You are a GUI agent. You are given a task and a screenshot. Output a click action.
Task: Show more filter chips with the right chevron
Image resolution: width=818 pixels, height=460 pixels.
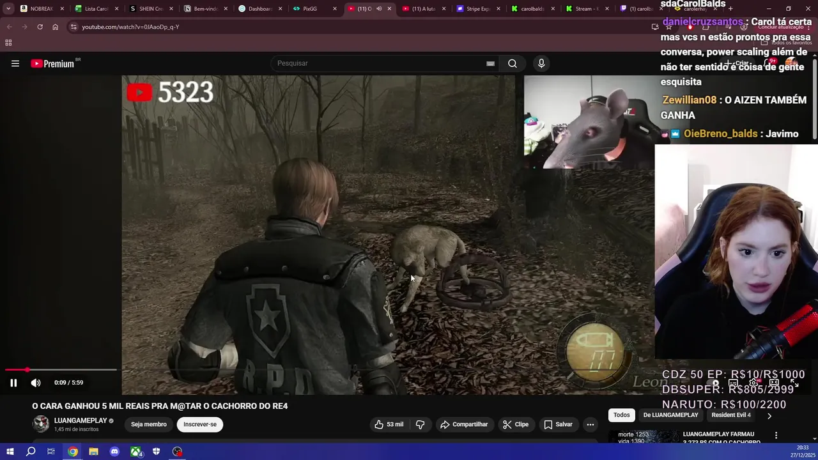tap(769, 415)
